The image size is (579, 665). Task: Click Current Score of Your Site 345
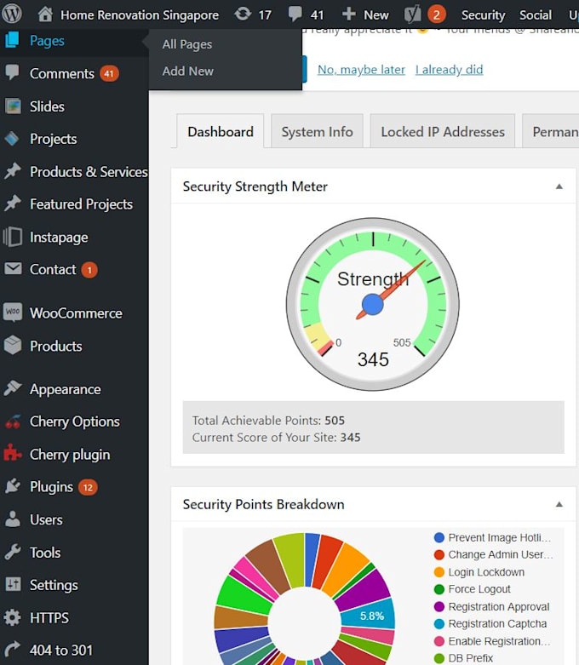[x=350, y=438]
